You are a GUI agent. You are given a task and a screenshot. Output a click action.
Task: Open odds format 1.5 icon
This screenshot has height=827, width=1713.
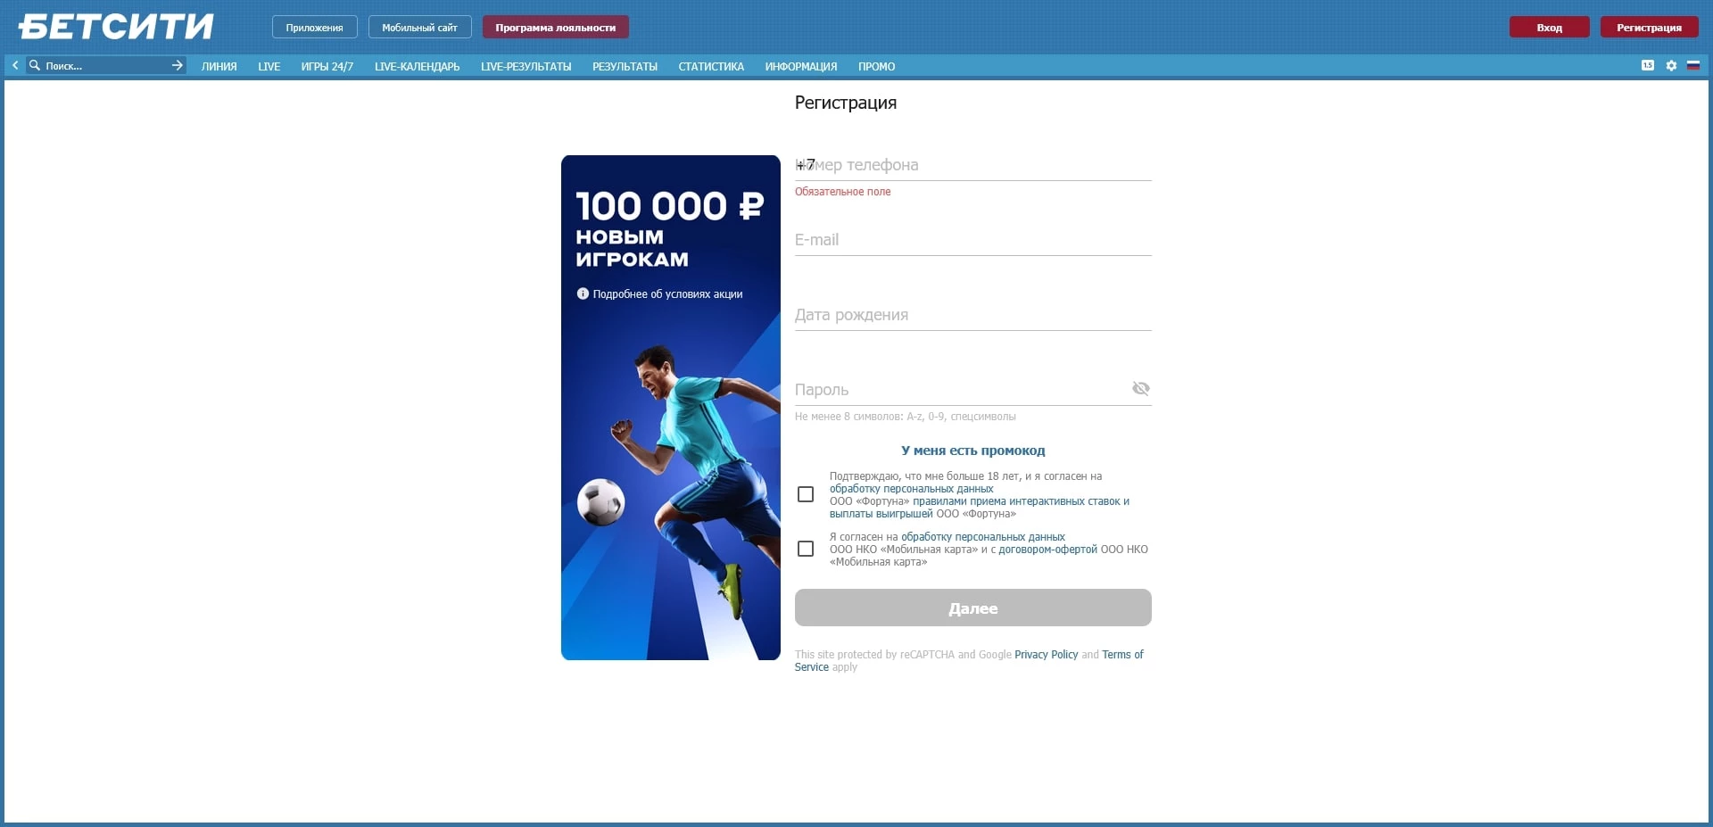(x=1647, y=65)
